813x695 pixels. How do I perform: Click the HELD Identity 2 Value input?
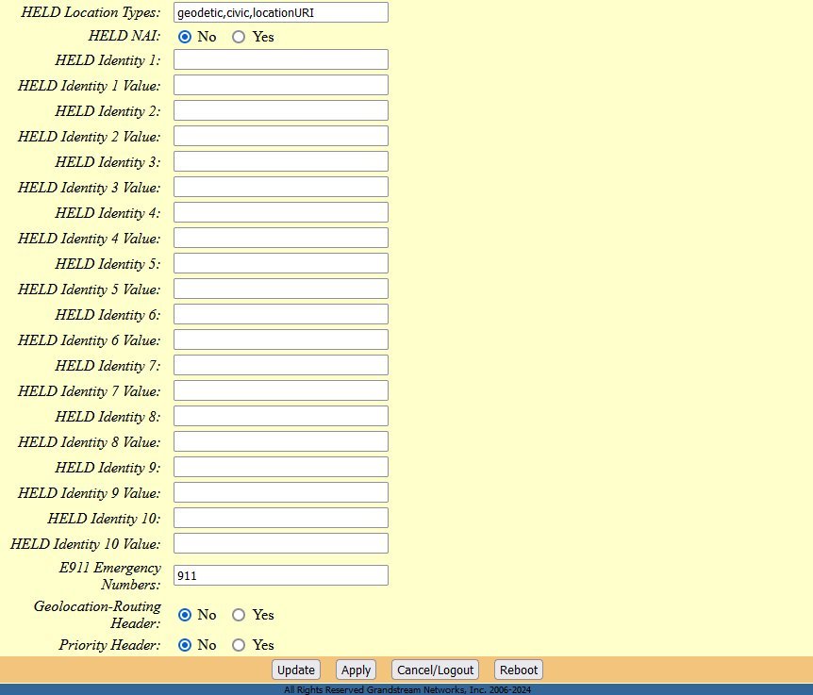pos(281,136)
